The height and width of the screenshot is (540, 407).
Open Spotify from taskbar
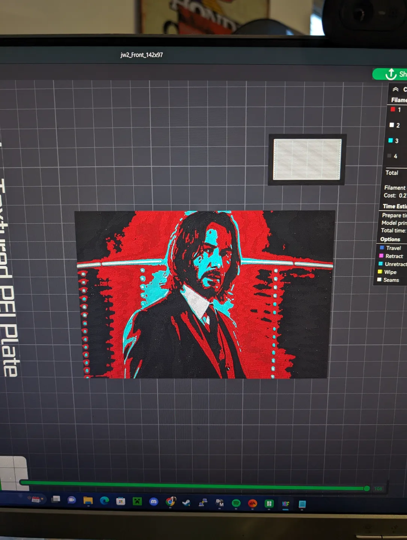(236, 503)
